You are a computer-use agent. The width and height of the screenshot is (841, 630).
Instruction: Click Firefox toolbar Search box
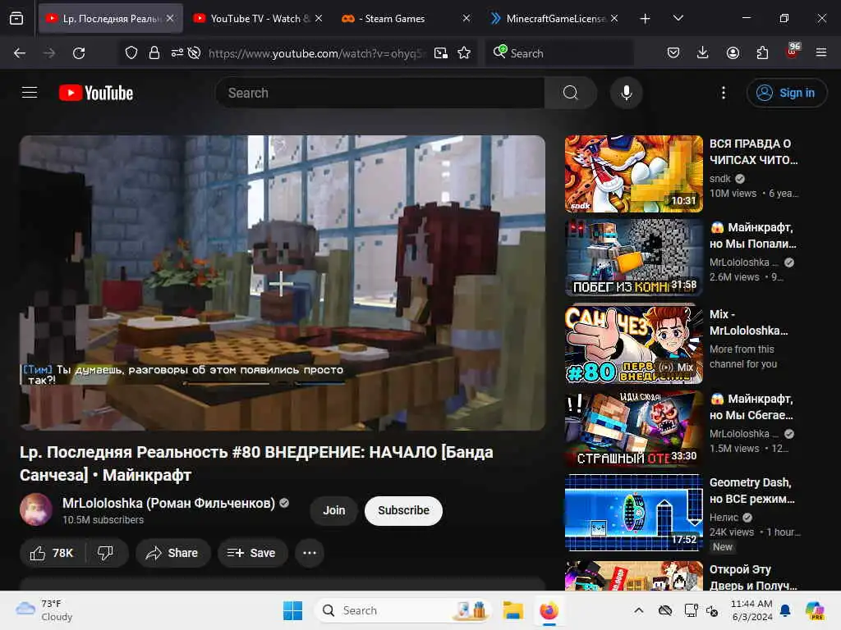(560, 53)
